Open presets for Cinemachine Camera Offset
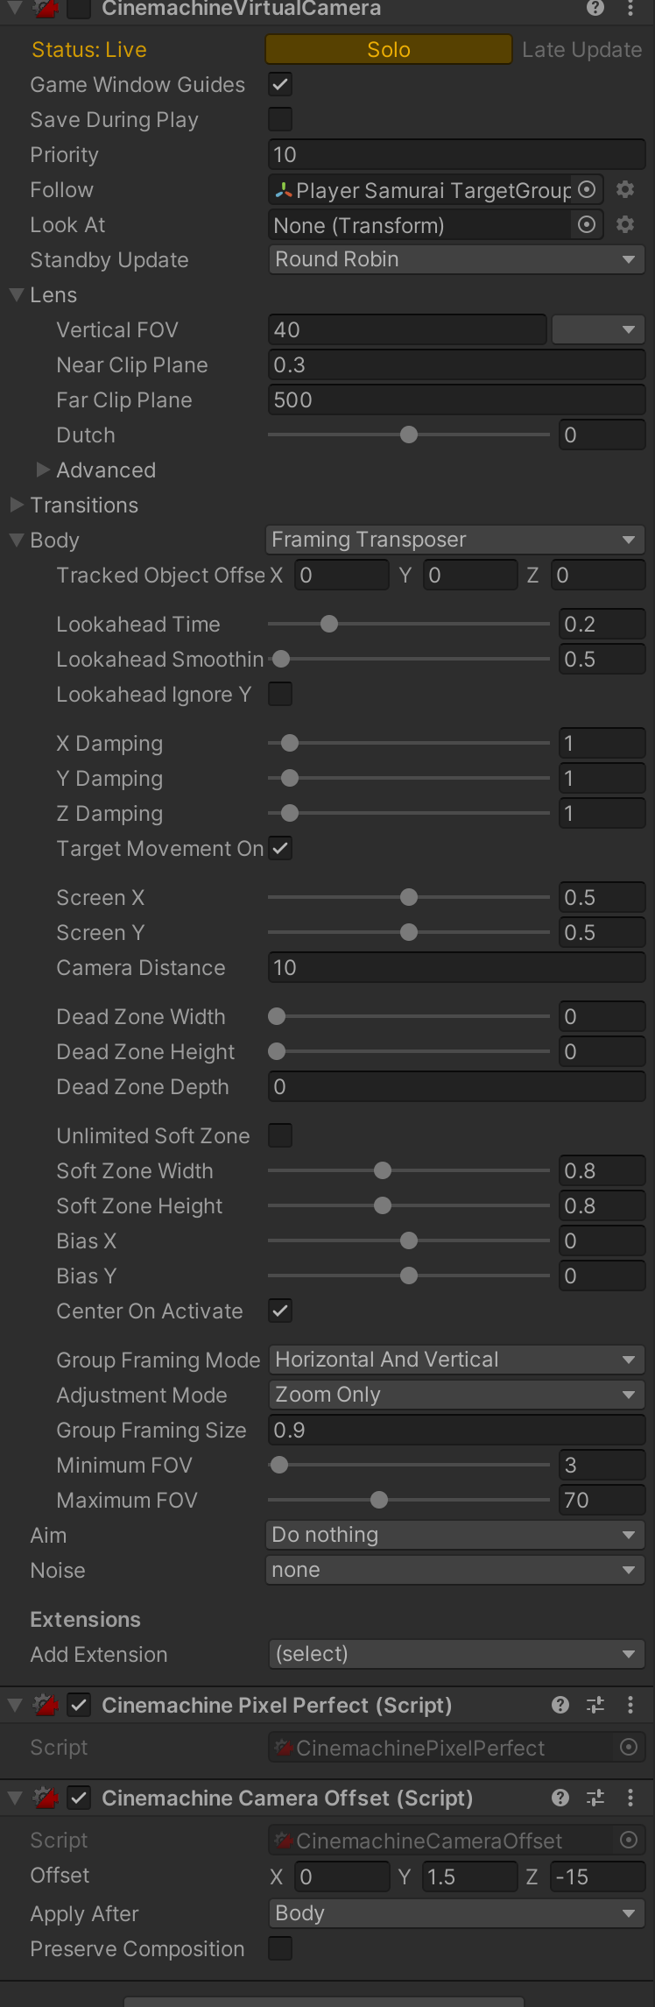Screen dimensions: 655x2007 pyautogui.click(x=595, y=1798)
